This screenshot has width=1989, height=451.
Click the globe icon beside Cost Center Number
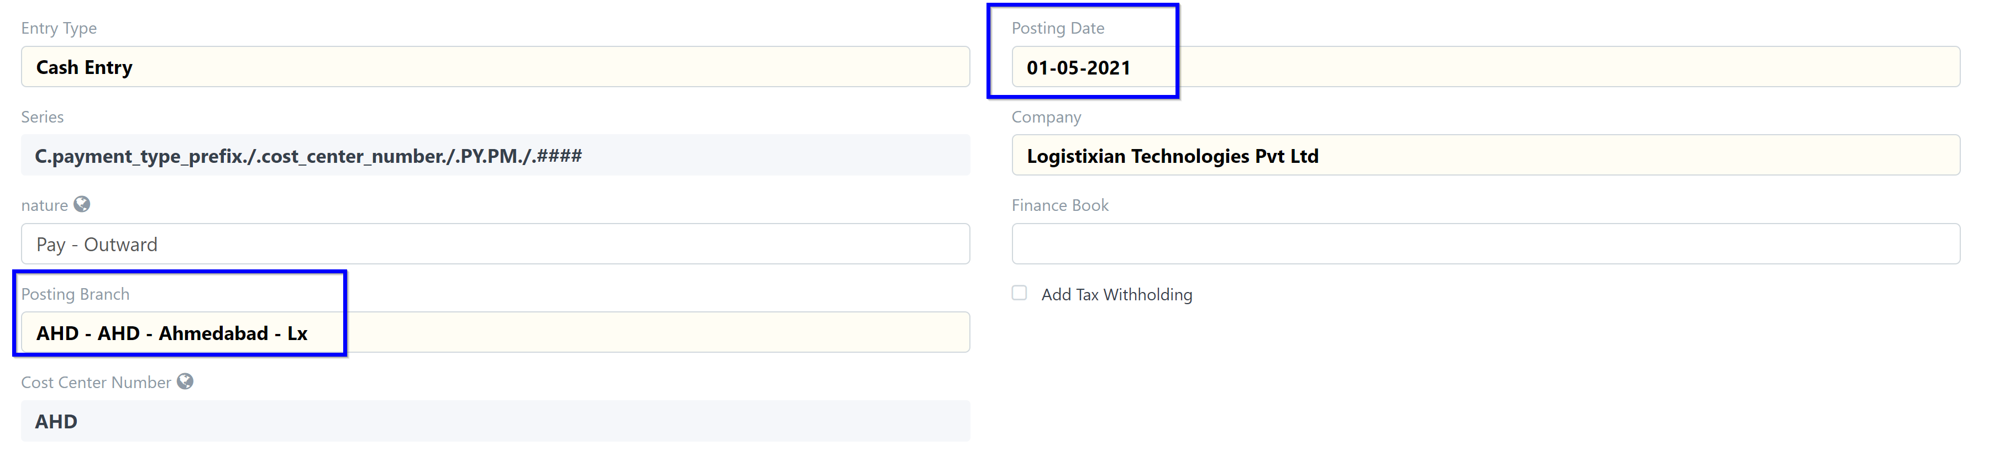point(185,381)
